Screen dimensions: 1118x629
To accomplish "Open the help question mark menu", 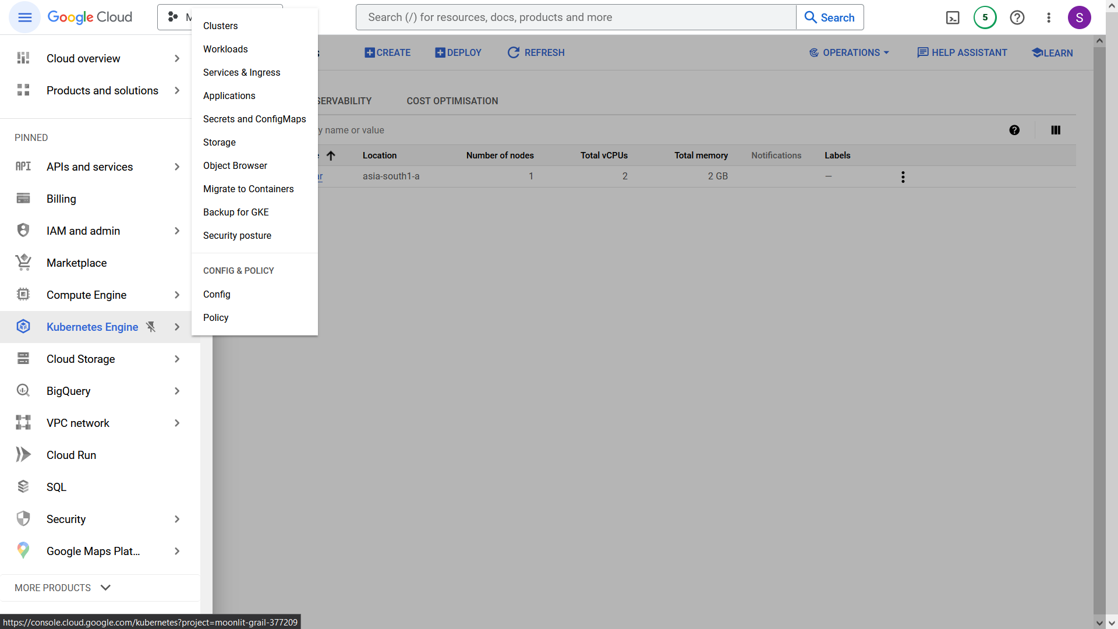I will 1017,17.
